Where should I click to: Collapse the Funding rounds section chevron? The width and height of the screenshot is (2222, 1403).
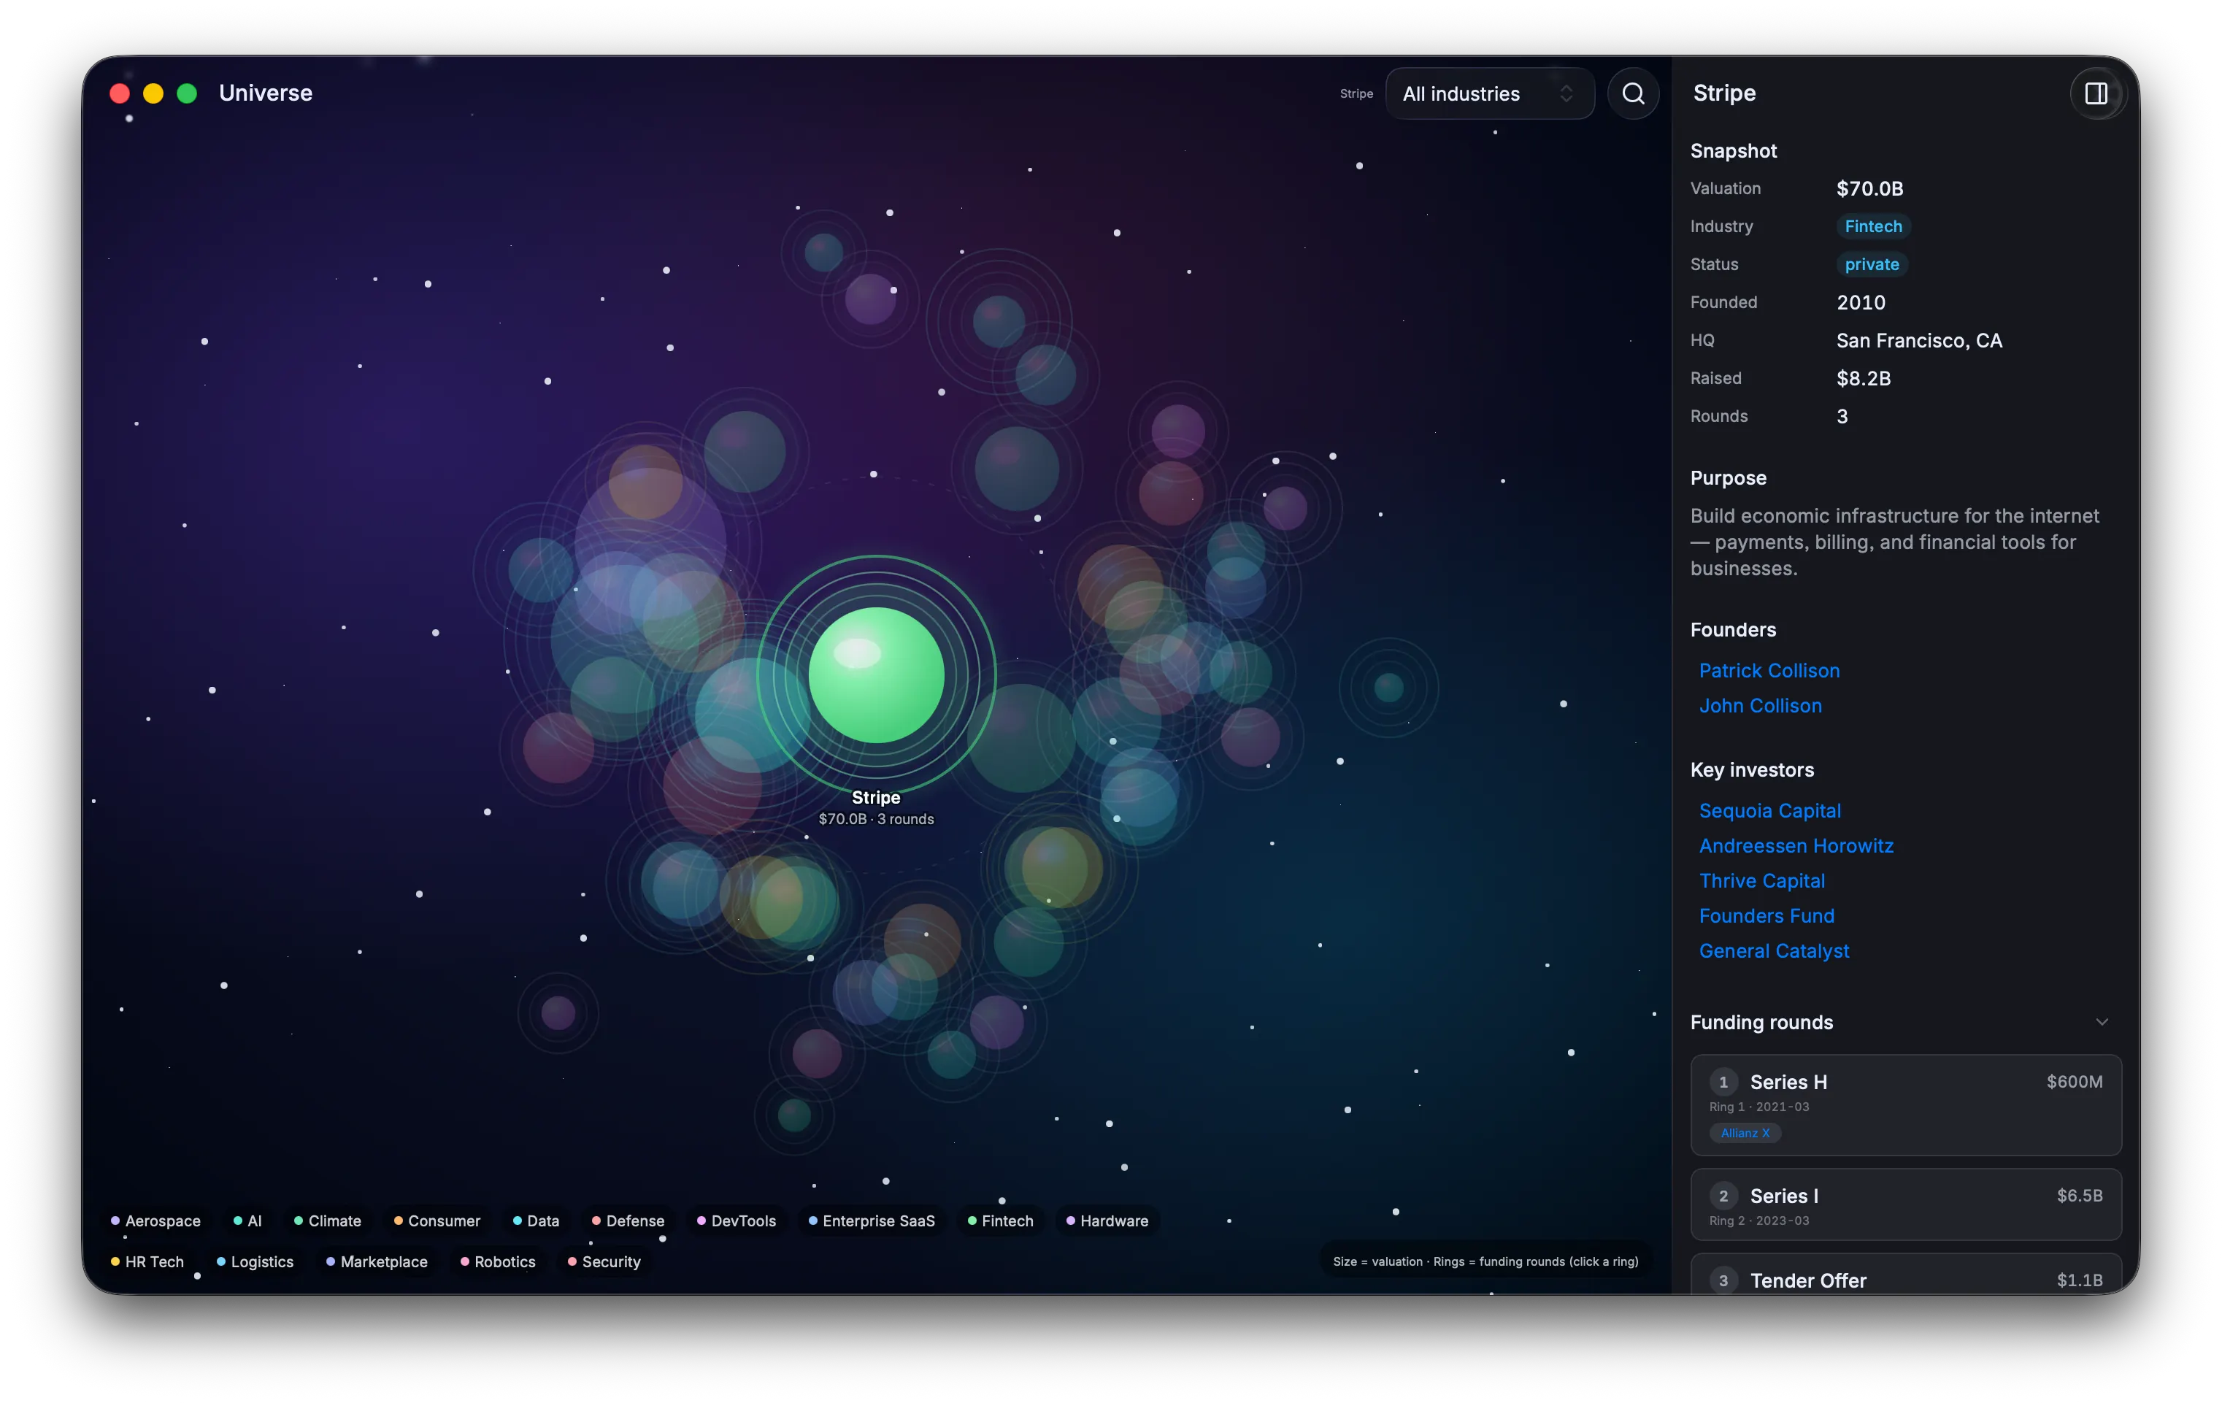(x=2101, y=1022)
